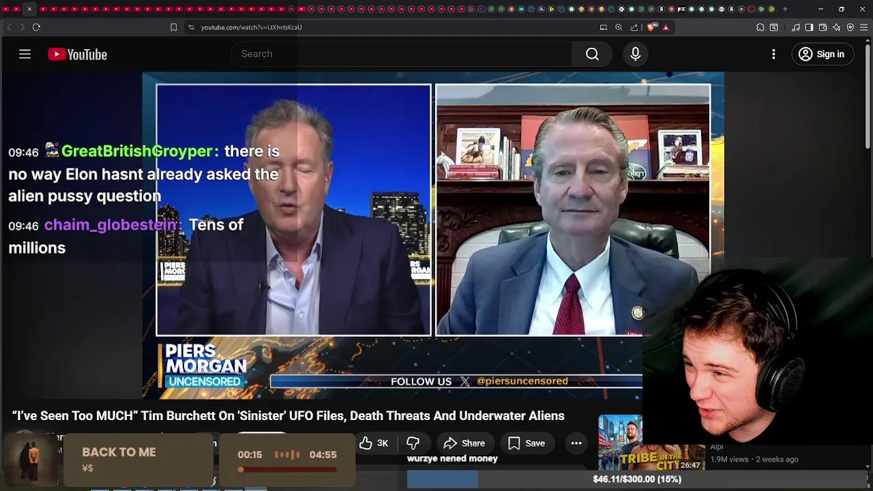Bookmark this page
Image resolution: width=873 pixels, height=491 pixels.
pos(173,27)
